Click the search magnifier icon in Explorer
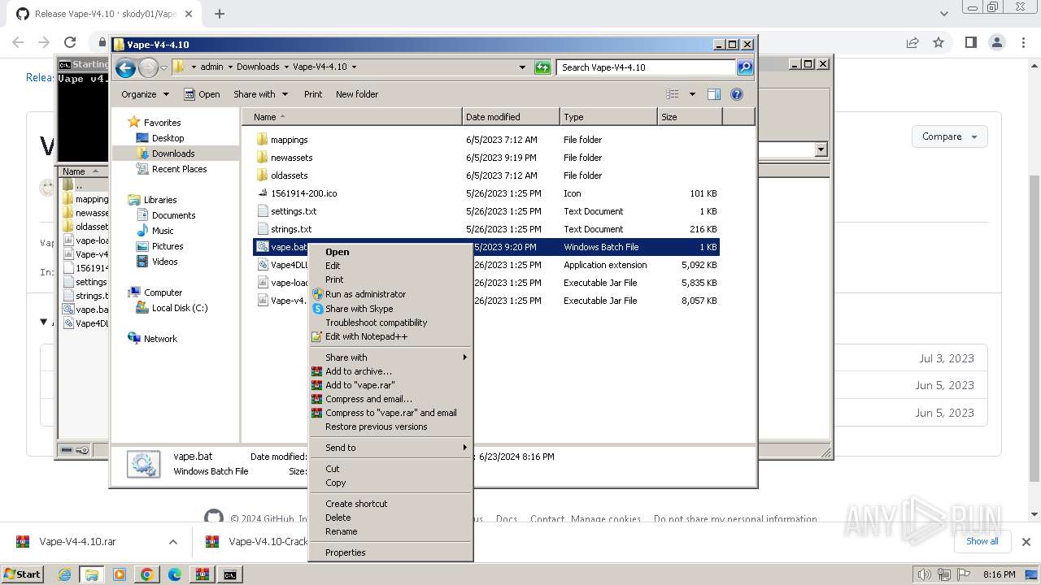Image resolution: width=1041 pixels, height=585 pixels. point(744,67)
